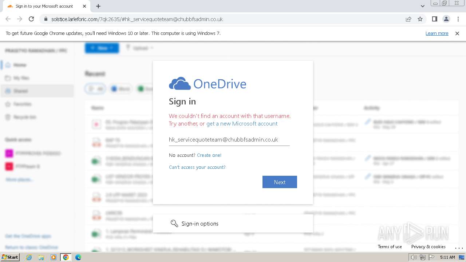The image size is (466, 262).
Task: Click the address bar URL
Action: [x=137, y=19]
